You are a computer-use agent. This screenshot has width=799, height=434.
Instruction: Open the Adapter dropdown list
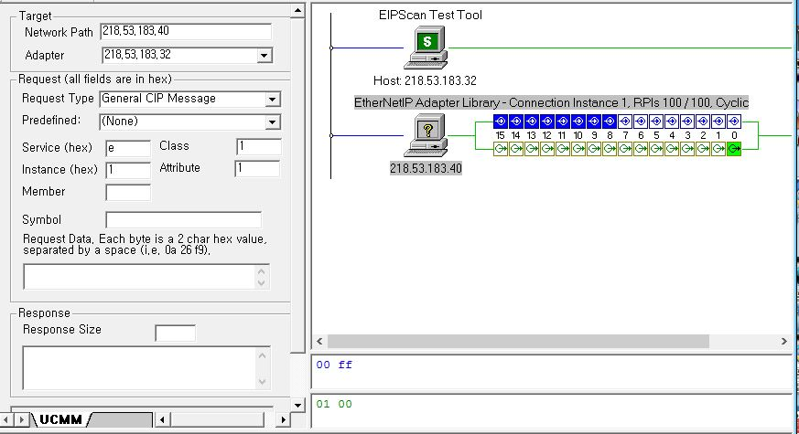coord(264,55)
